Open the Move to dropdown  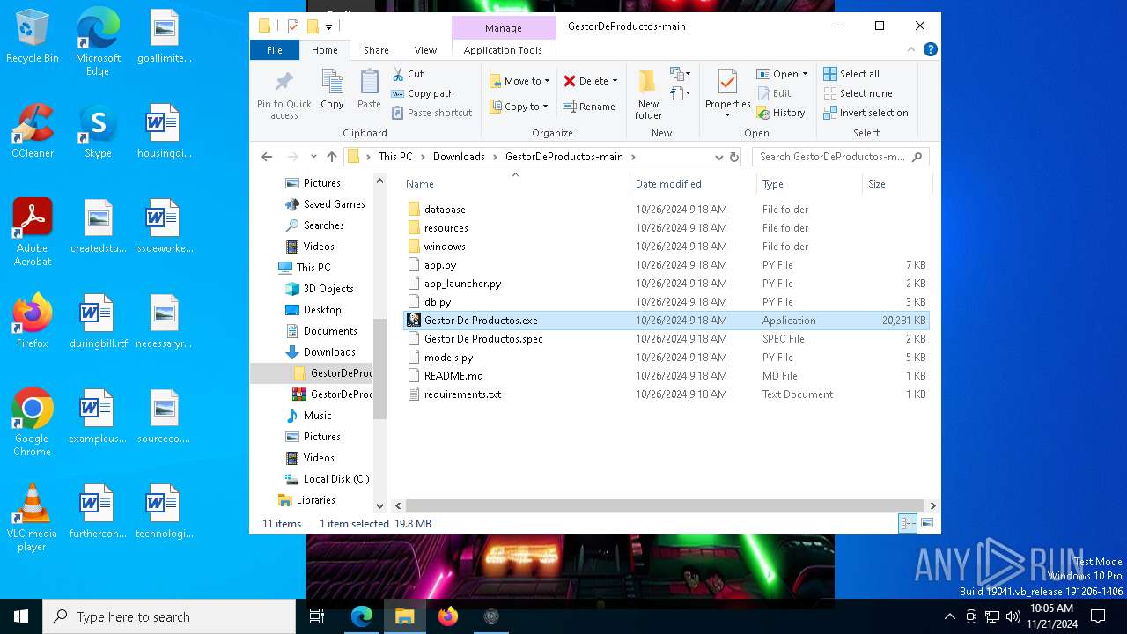coord(519,81)
